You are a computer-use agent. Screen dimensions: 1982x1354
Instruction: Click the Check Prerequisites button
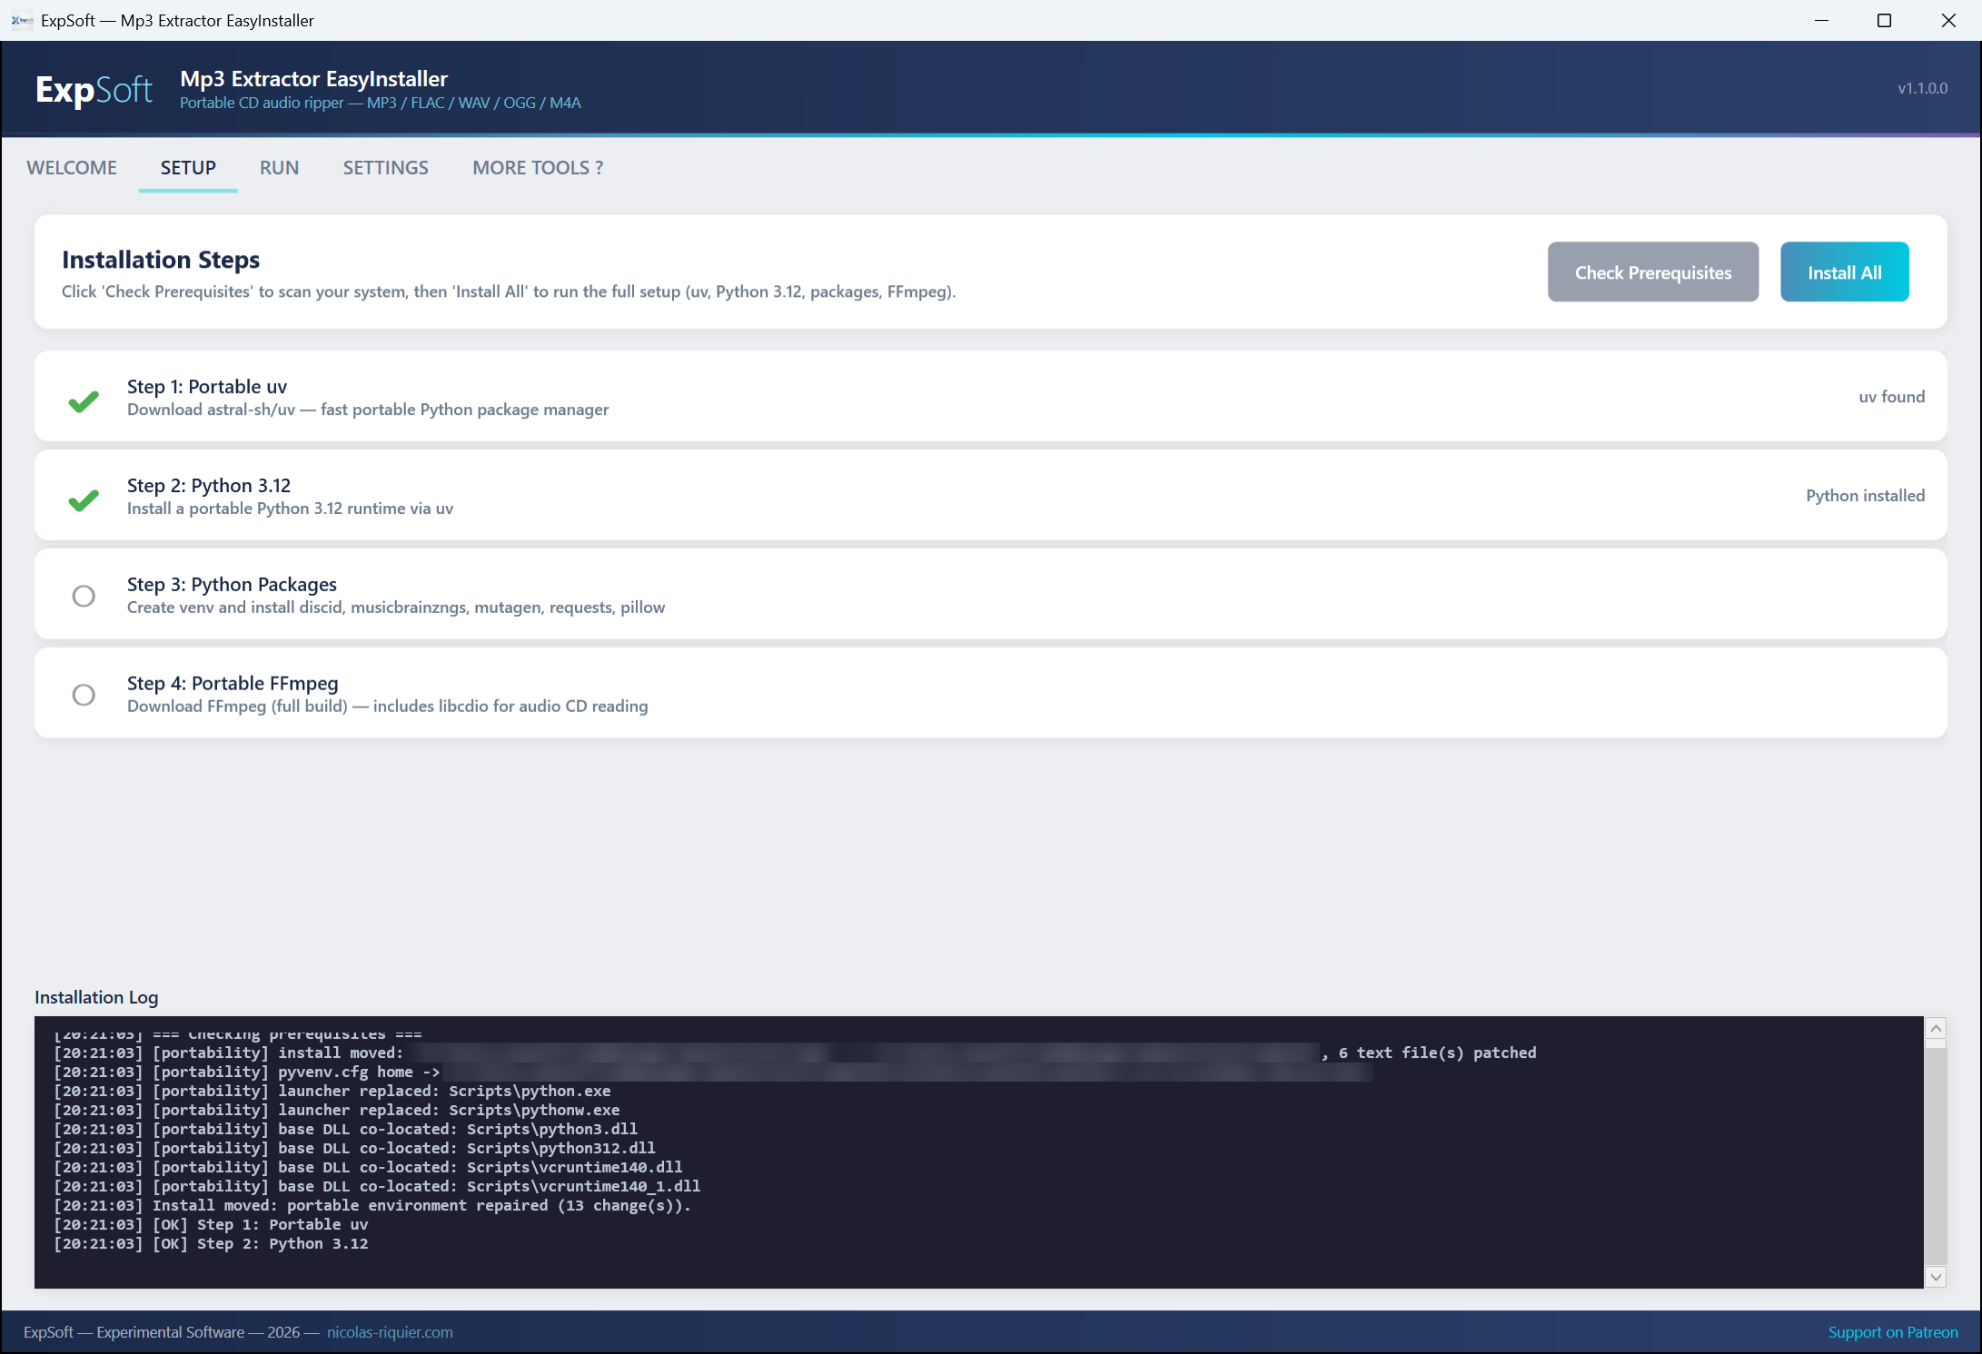(x=1653, y=272)
